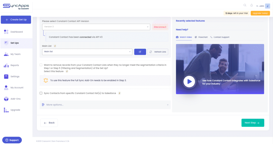
Task: Click the user avatar next to Hi, John
Action: 268,6
